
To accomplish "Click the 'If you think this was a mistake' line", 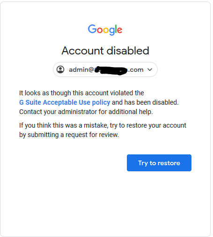I will click(x=103, y=125).
